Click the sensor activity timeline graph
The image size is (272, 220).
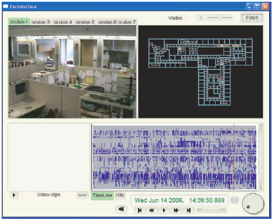point(174,157)
